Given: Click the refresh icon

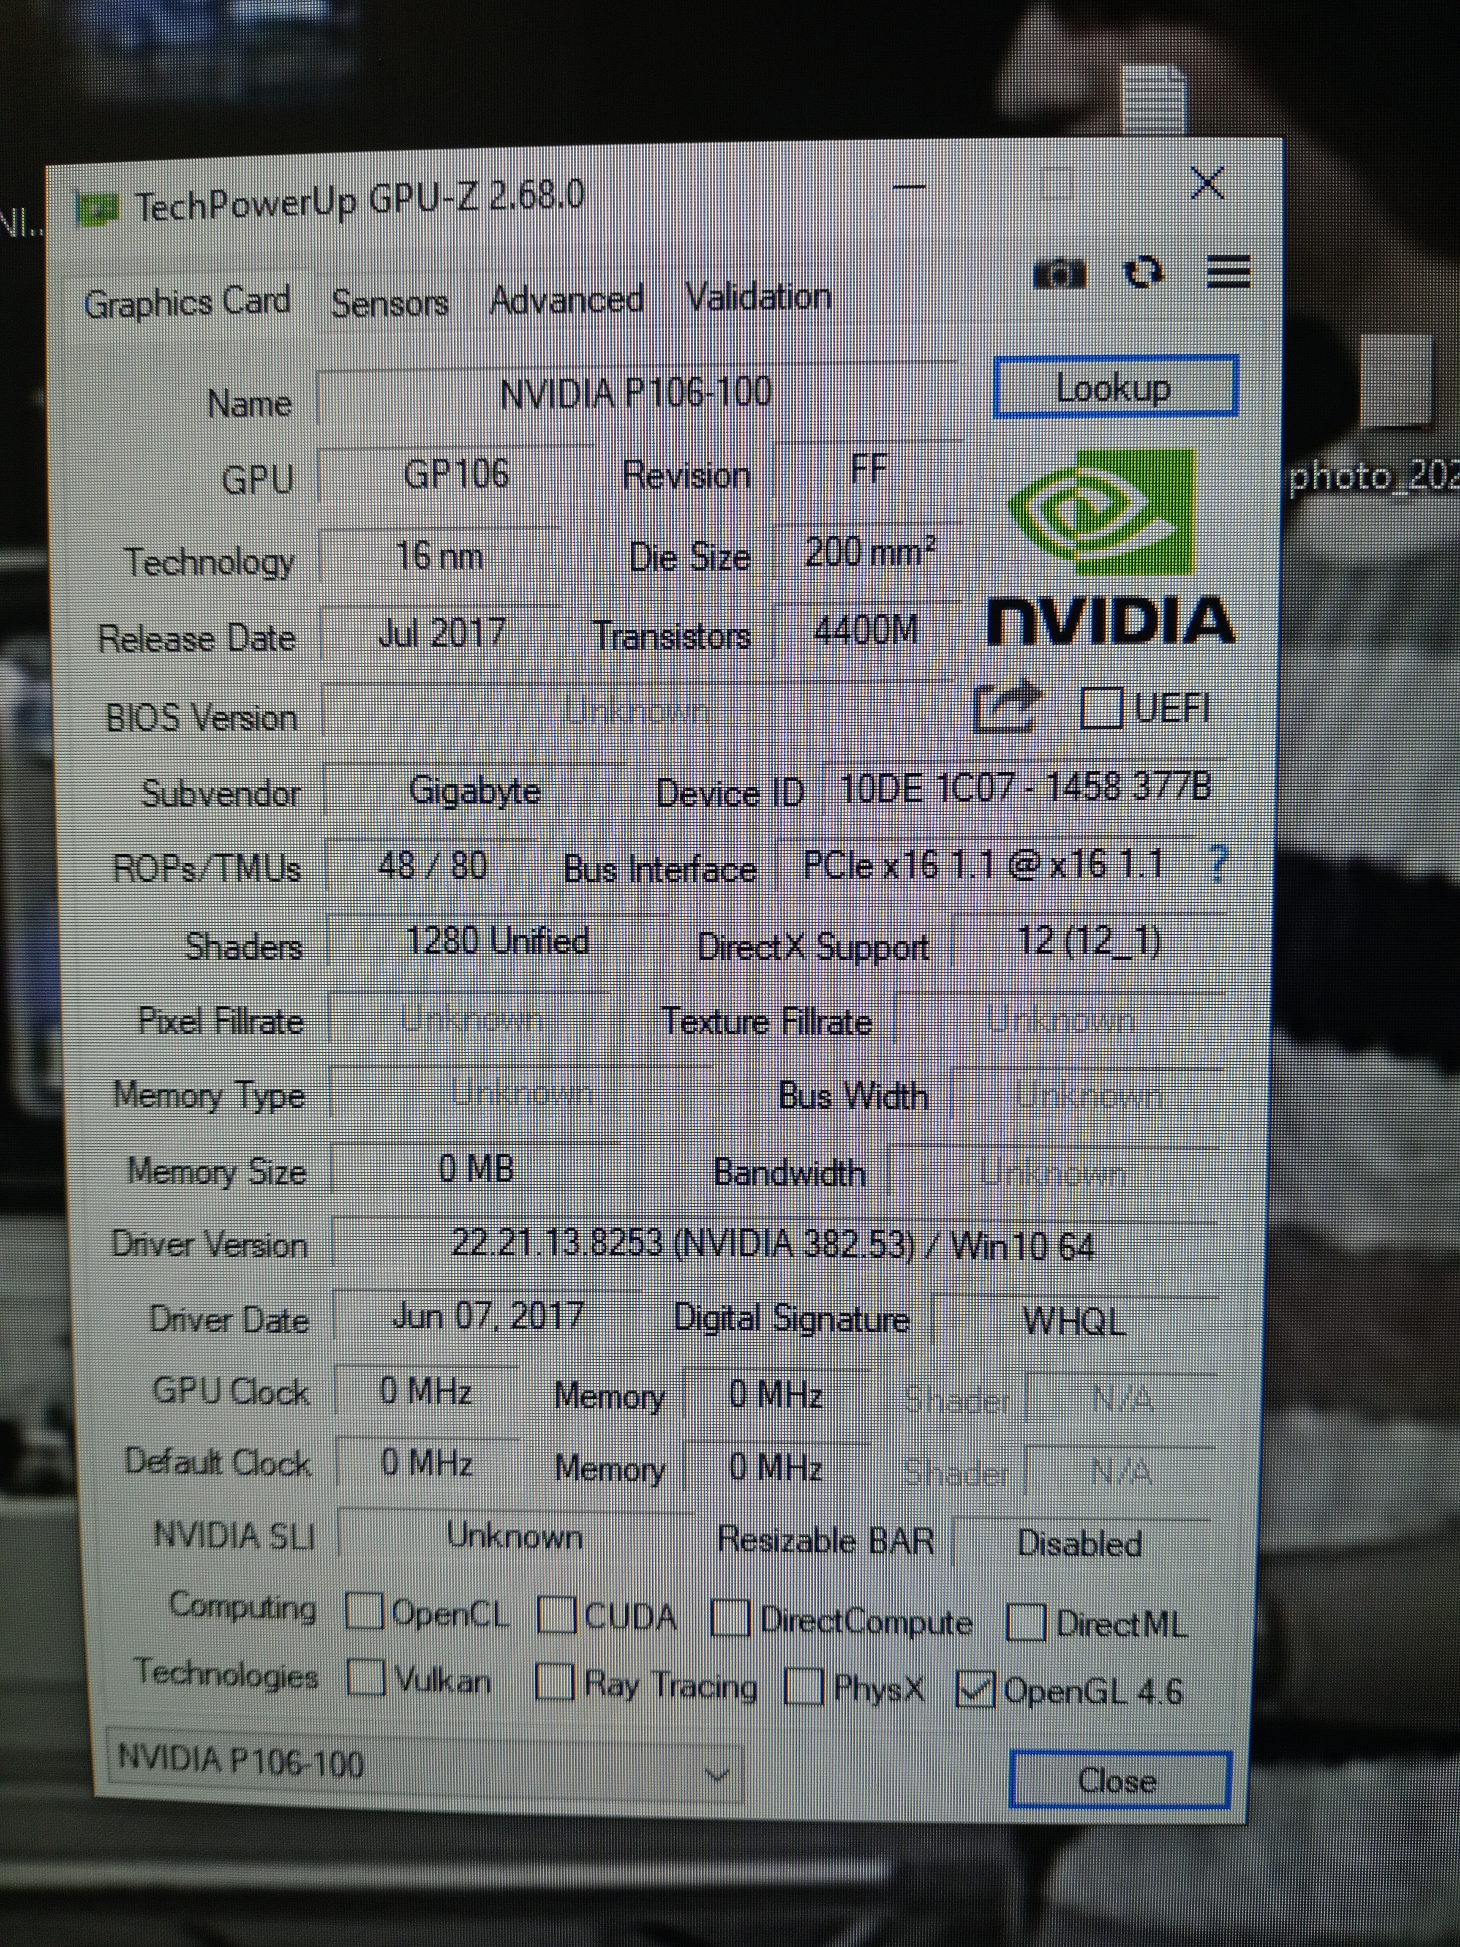Looking at the screenshot, I should click(x=1144, y=272).
